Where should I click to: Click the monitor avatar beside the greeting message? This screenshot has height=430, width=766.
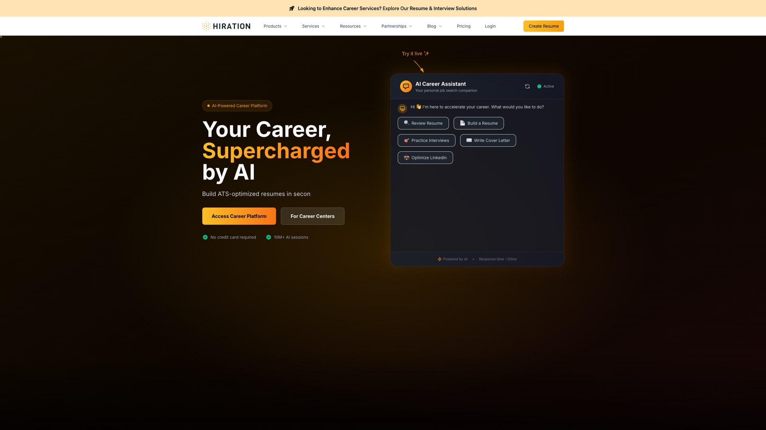402,108
